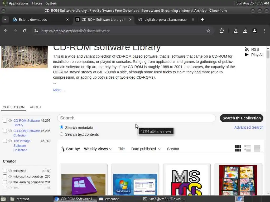Open the tab search dropdown arrow
This screenshot has height=202, width=270.
point(5,19)
